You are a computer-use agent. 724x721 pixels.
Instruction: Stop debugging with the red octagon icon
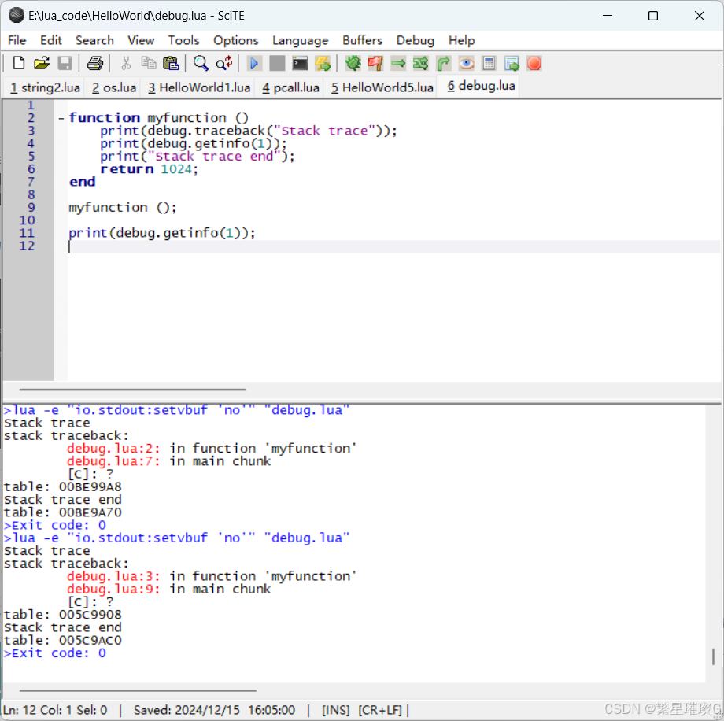534,63
